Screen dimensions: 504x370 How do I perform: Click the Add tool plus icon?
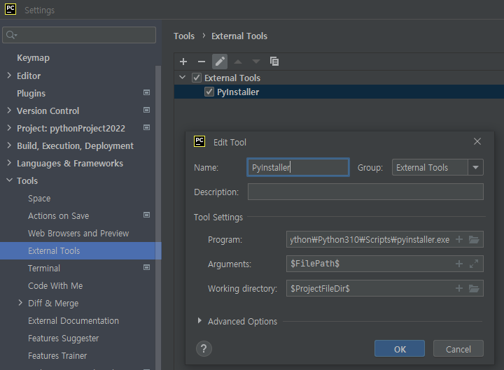(183, 62)
